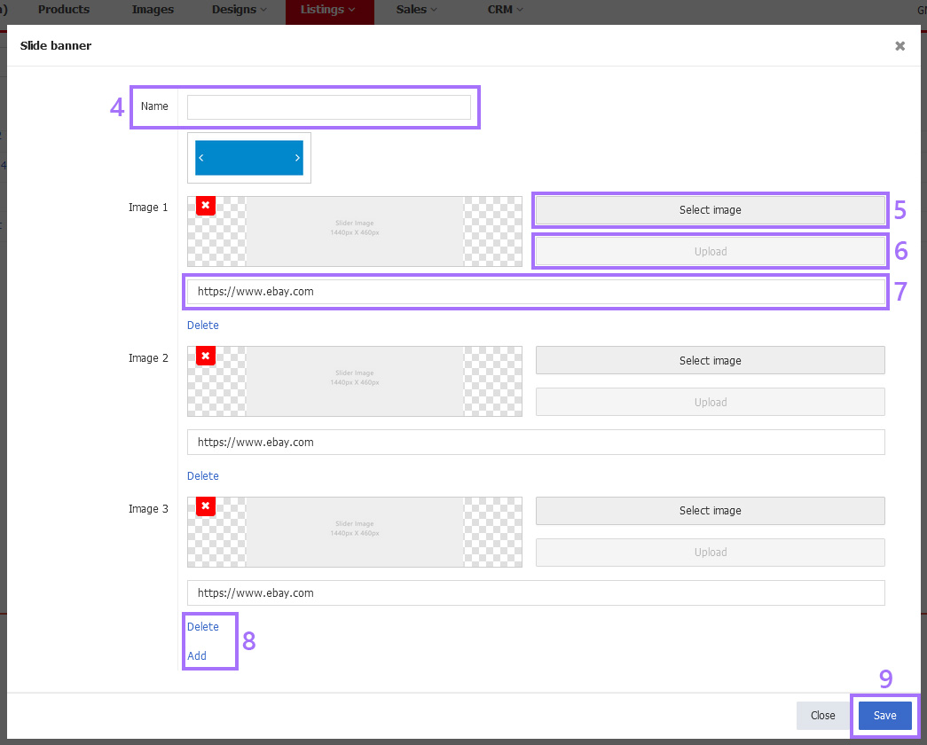Switch to the Images tab
The image size is (927, 745).
point(153,10)
